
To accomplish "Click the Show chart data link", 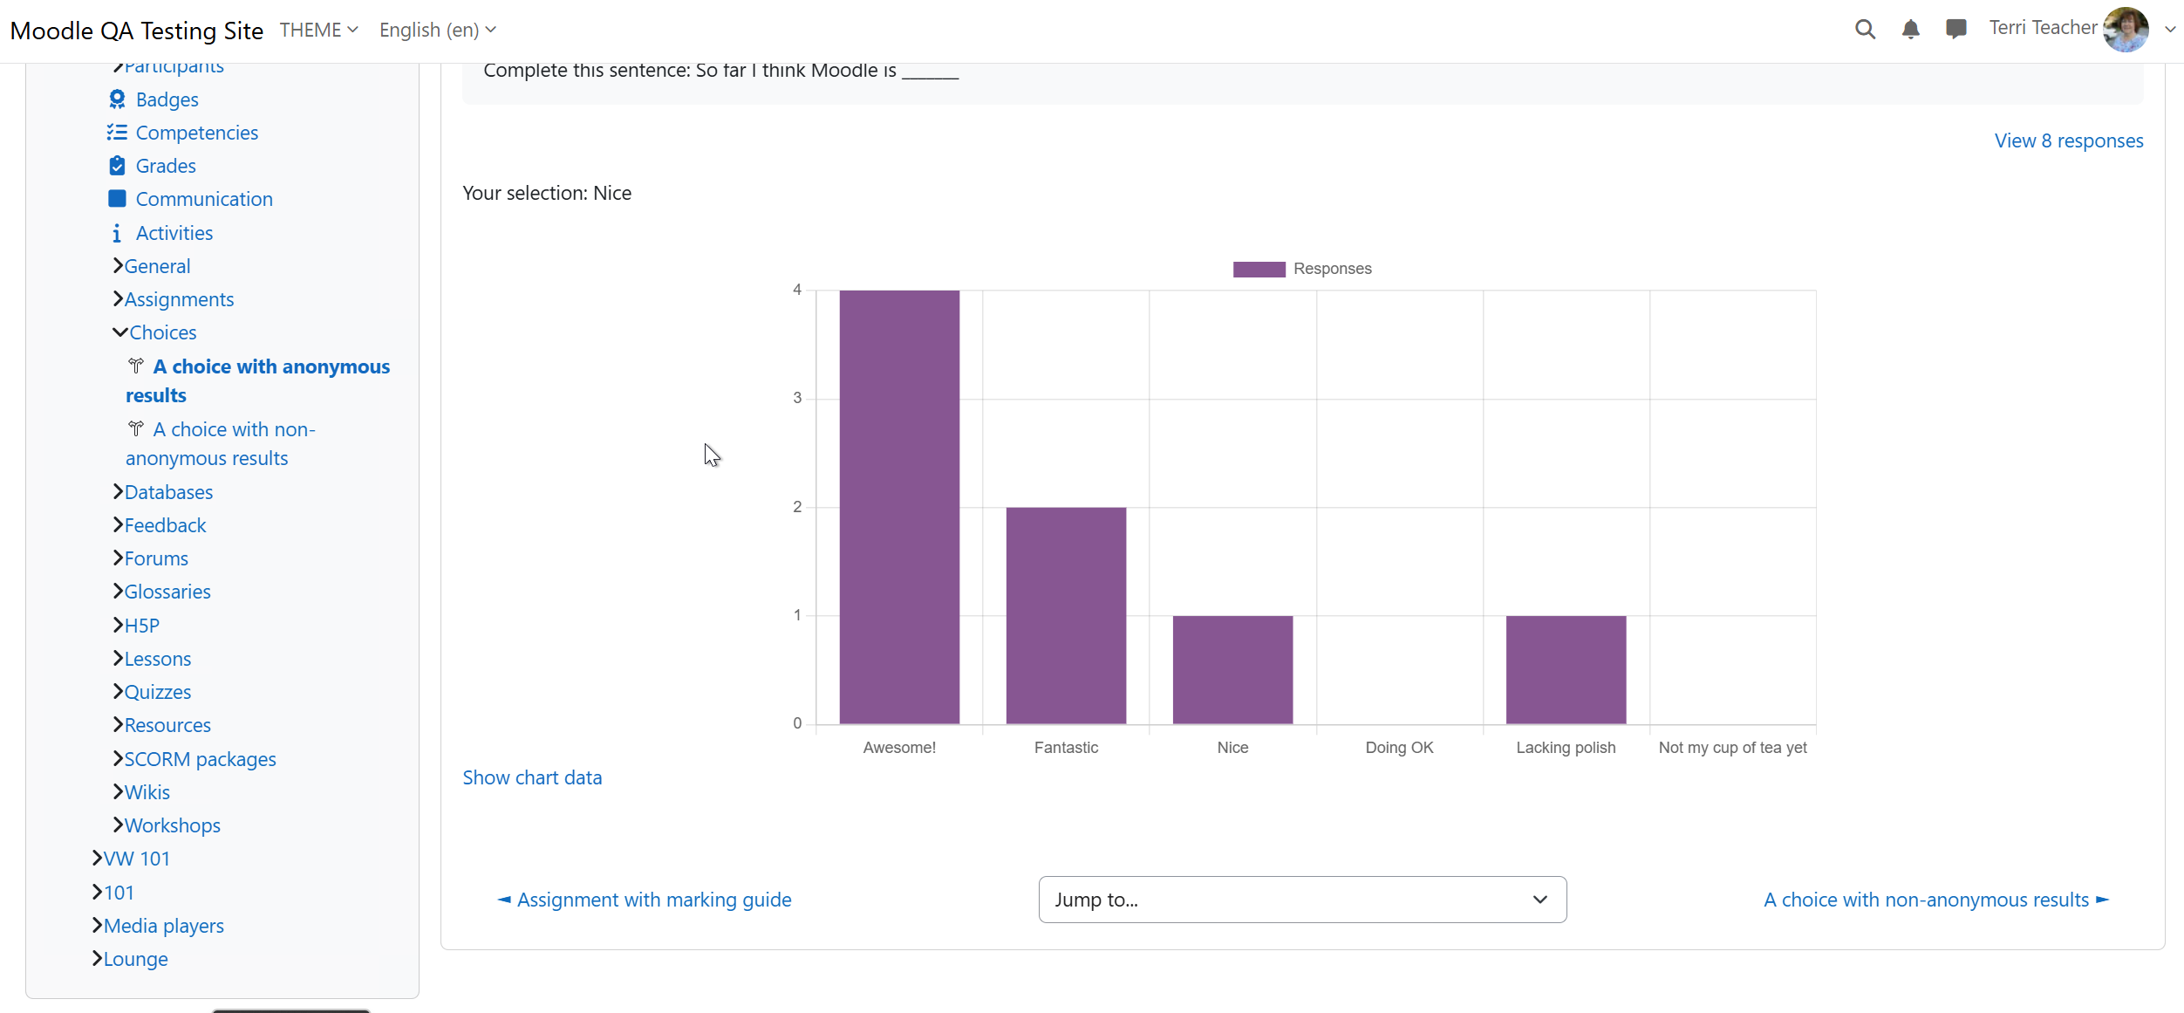I will 532,777.
